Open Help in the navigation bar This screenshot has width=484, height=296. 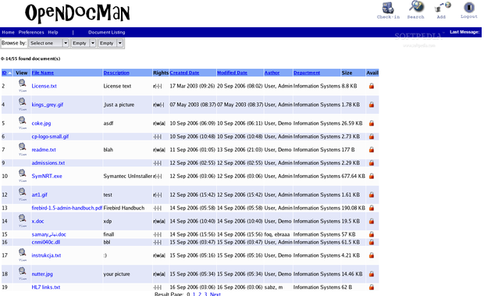point(53,32)
